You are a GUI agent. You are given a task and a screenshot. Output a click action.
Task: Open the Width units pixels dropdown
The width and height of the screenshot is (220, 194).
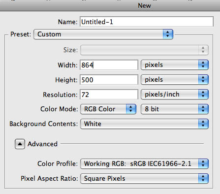pyautogui.click(x=175, y=65)
